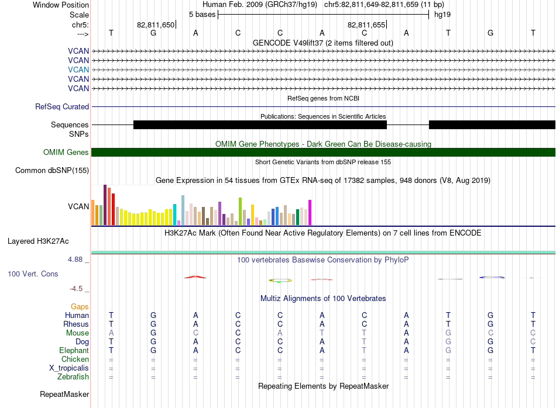
Task: Click the SNPs track label
Action: click(79, 134)
